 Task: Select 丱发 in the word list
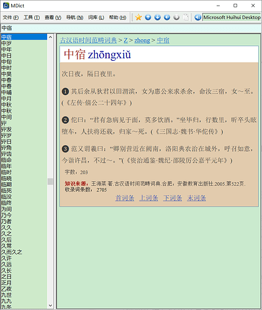[x=24, y=129]
